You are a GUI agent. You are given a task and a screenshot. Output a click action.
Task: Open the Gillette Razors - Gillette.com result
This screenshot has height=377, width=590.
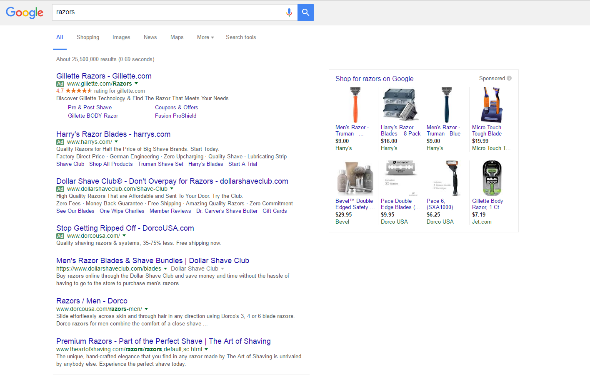(x=104, y=76)
